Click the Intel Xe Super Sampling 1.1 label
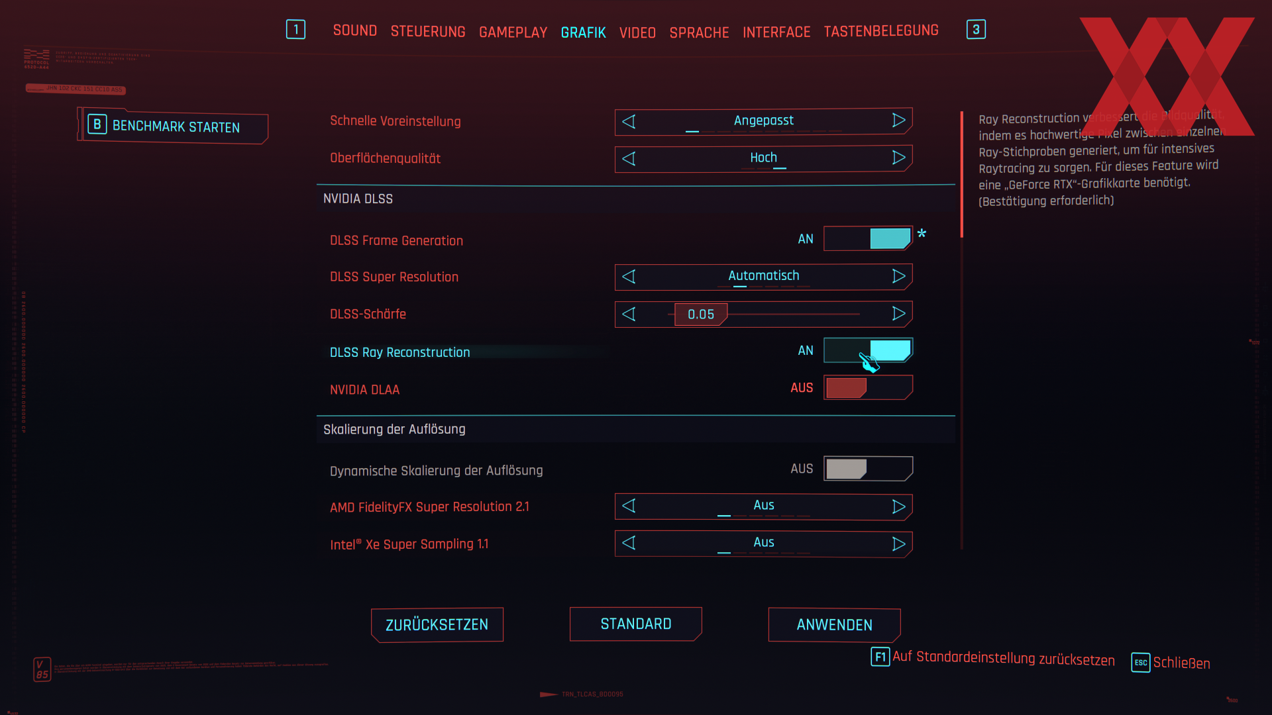Viewport: 1272px width, 715px height. (409, 544)
